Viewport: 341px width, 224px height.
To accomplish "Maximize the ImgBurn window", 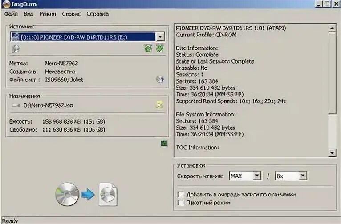I will click(x=327, y=4).
